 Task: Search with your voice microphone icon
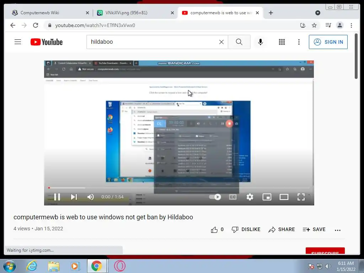pos(261,42)
